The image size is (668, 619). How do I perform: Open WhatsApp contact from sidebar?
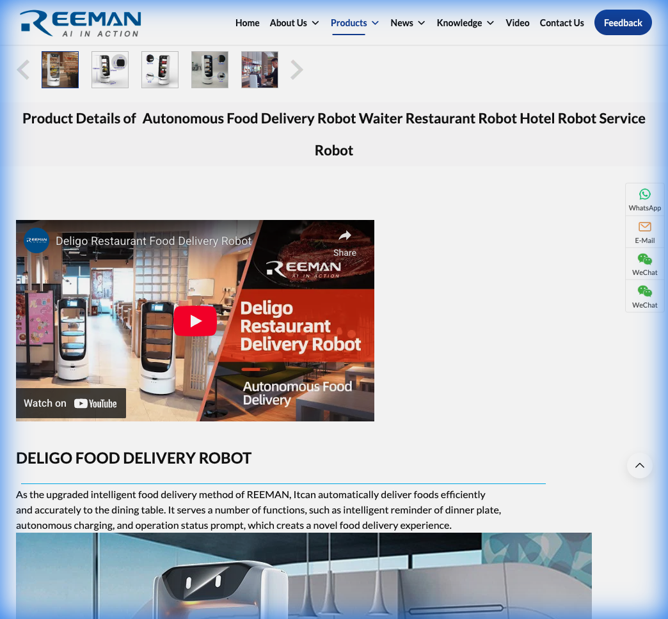click(644, 199)
